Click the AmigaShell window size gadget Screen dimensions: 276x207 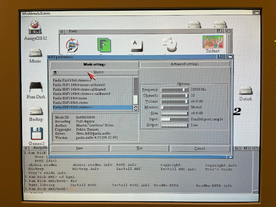[x=255, y=192]
